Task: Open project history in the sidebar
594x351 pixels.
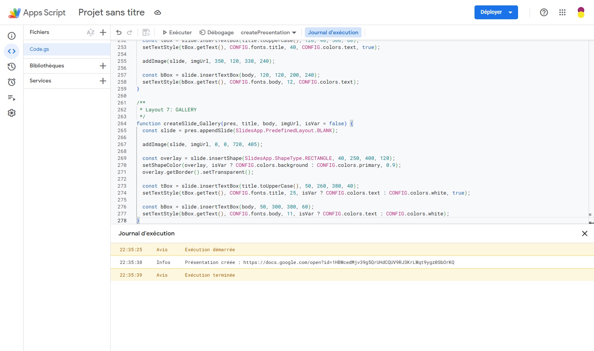Action: coord(12,67)
